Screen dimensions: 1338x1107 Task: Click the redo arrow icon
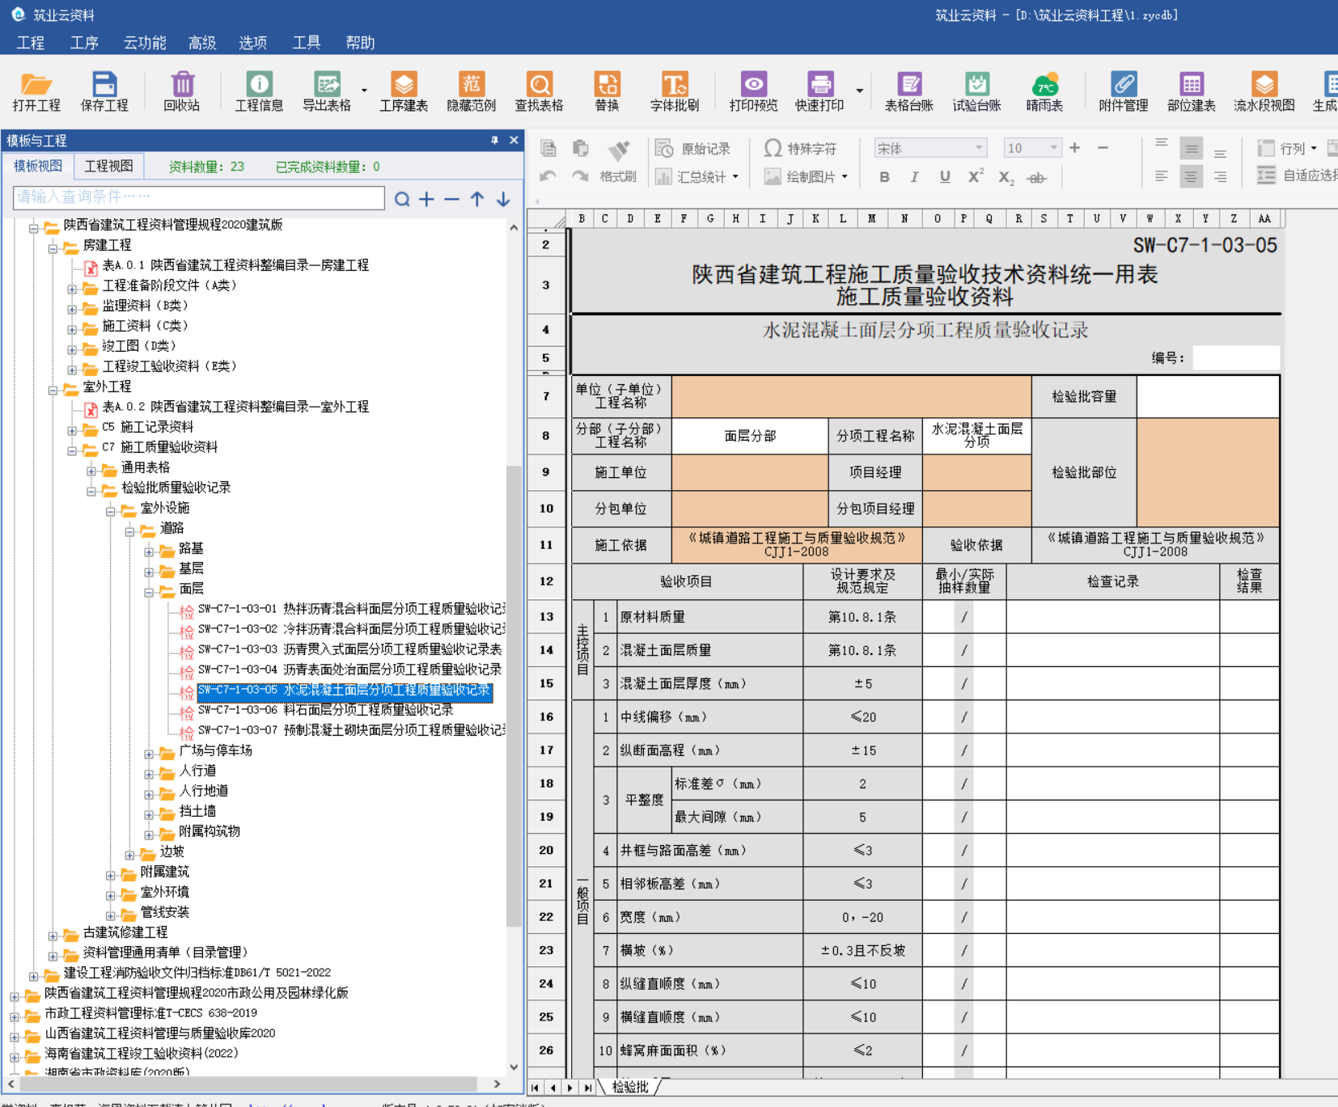(x=580, y=176)
